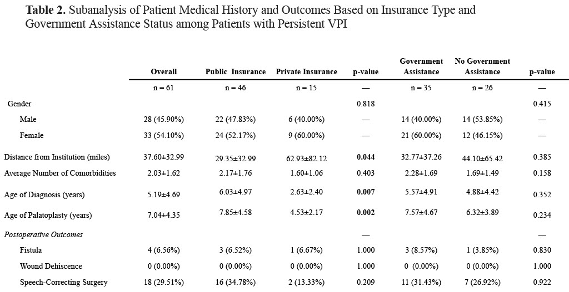Click the Gender row label

19,104
